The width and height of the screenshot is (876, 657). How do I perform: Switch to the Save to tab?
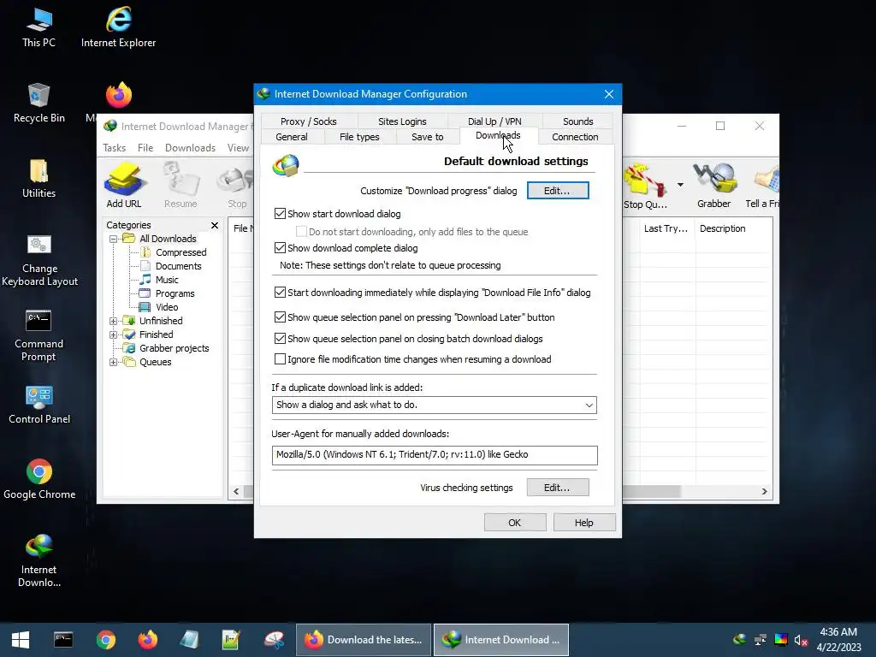(428, 137)
